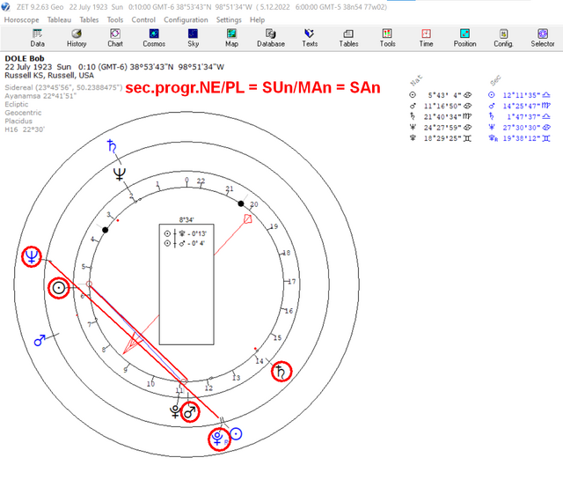Screen dimensions: 563x480
Task: Click the circled blue Neptune glyph on chart
Action: click(x=32, y=256)
